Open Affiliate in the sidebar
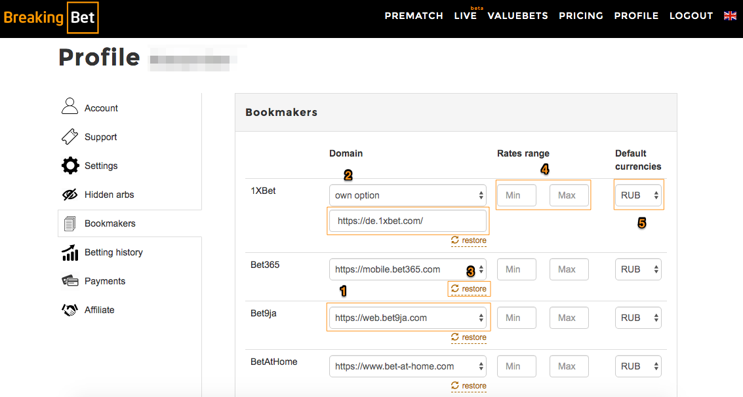 [99, 311]
